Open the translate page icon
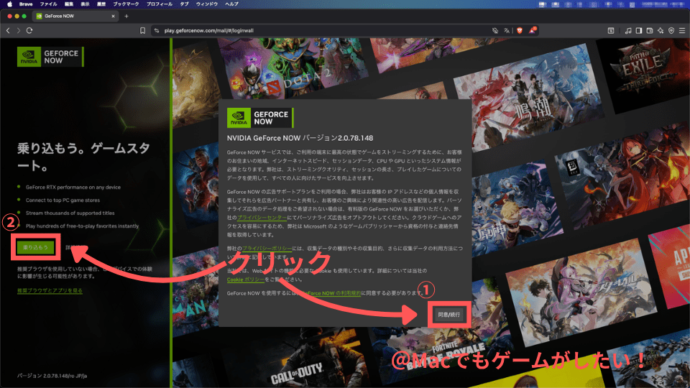This screenshot has height=388, width=690. [x=507, y=30]
